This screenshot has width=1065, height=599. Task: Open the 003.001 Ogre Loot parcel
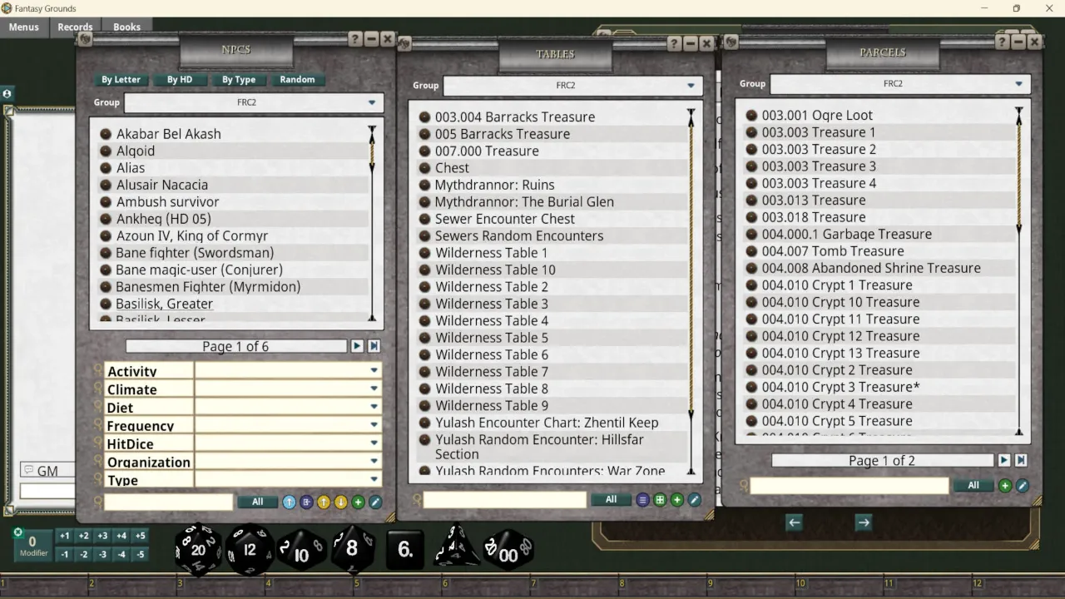point(817,116)
